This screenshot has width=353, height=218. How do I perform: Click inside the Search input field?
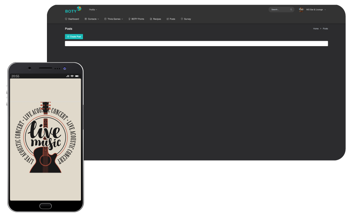[x=278, y=9]
